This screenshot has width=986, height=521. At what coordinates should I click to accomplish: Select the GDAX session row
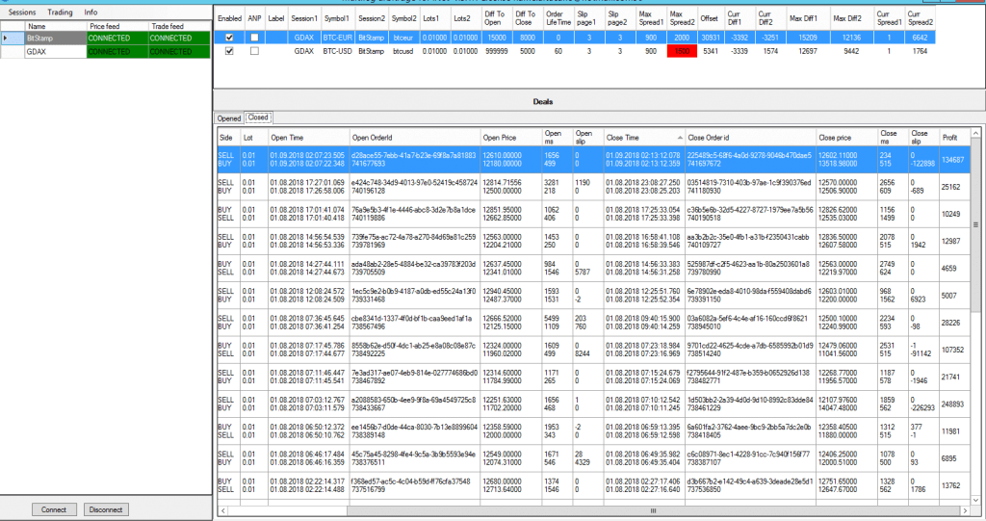click(x=106, y=52)
